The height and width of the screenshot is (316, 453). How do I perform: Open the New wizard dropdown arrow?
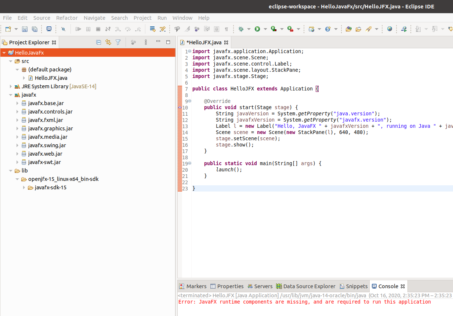click(x=16, y=29)
